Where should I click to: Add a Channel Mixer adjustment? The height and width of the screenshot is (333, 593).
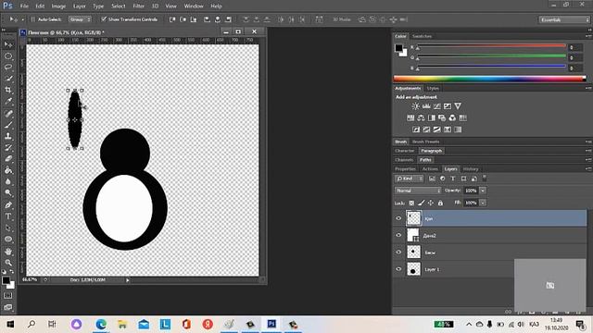(452, 117)
